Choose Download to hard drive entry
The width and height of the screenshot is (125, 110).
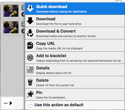75,21
